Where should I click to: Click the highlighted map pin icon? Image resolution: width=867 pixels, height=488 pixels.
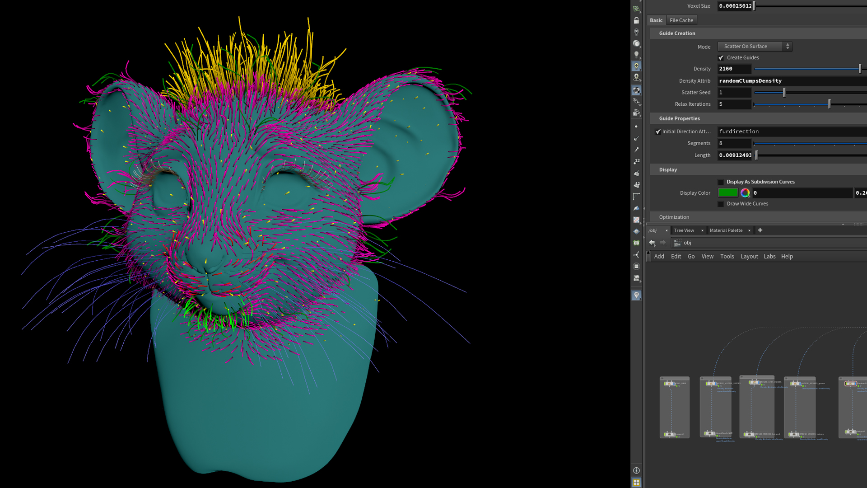[x=636, y=295]
